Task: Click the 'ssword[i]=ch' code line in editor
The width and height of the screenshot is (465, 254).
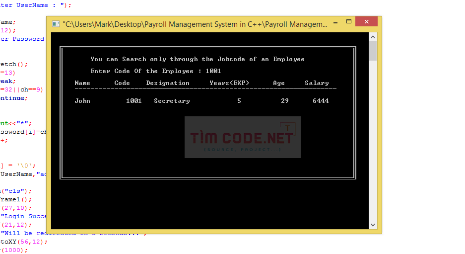Action: [23, 132]
